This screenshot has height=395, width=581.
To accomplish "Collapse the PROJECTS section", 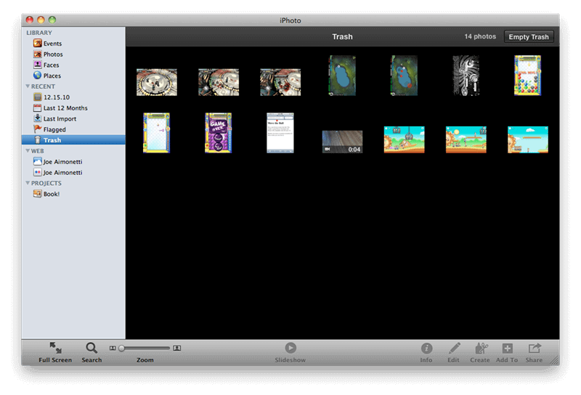I will point(28,183).
